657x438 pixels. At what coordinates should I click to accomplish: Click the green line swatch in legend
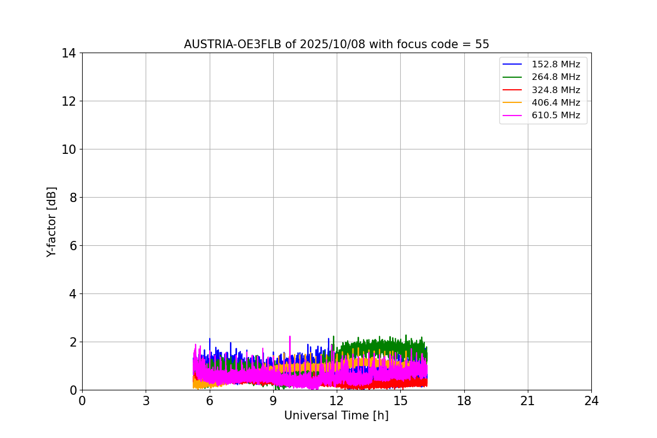coord(512,77)
